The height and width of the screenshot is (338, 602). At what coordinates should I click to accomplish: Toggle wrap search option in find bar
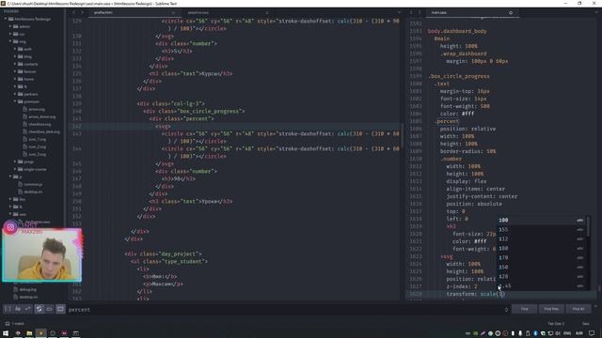(x=40, y=309)
